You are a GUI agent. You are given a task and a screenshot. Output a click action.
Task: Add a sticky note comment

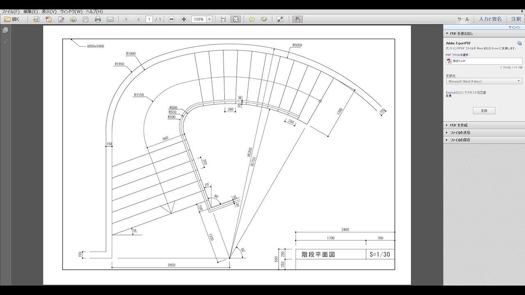[x=252, y=19]
